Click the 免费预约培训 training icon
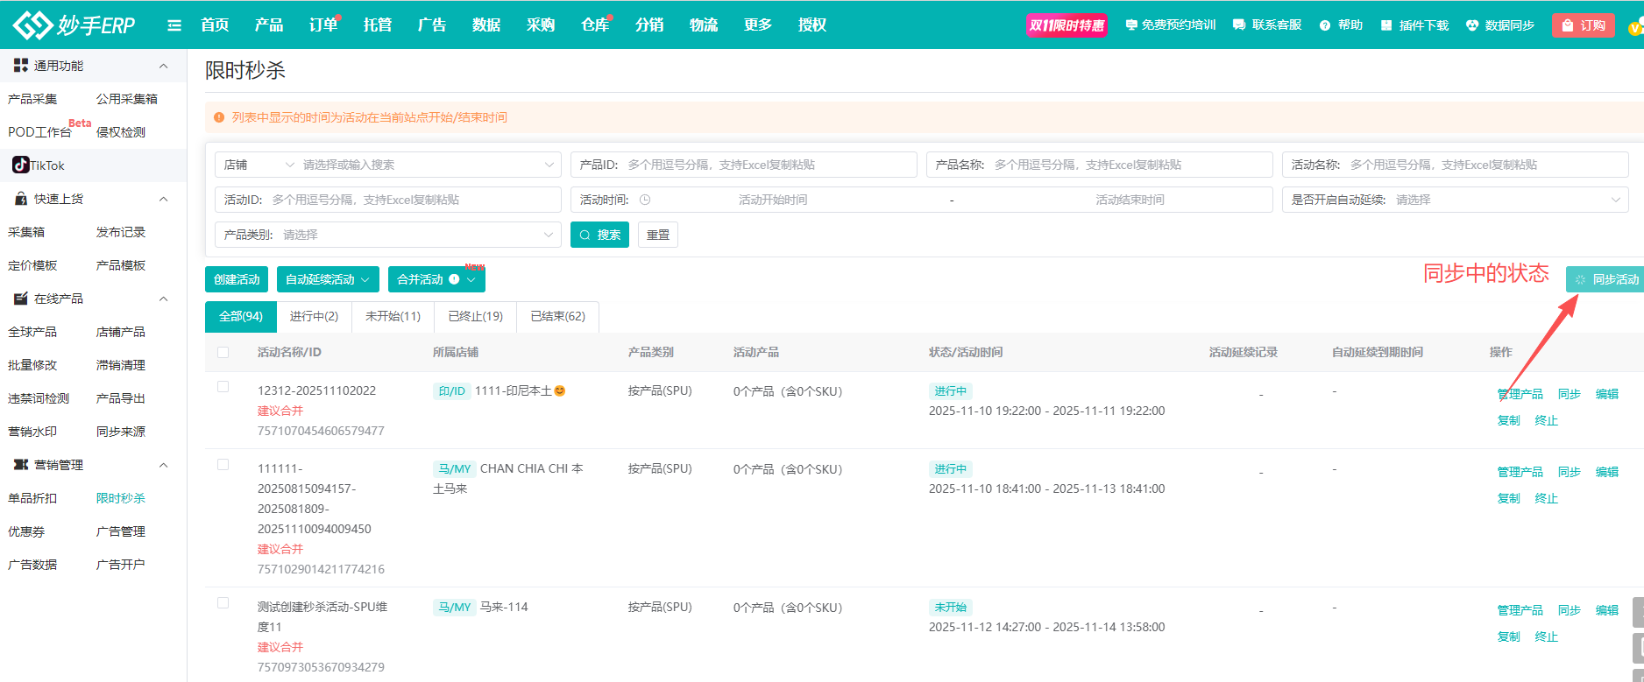The width and height of the screenshot is (1644, 682). [x=1131, y=25]
